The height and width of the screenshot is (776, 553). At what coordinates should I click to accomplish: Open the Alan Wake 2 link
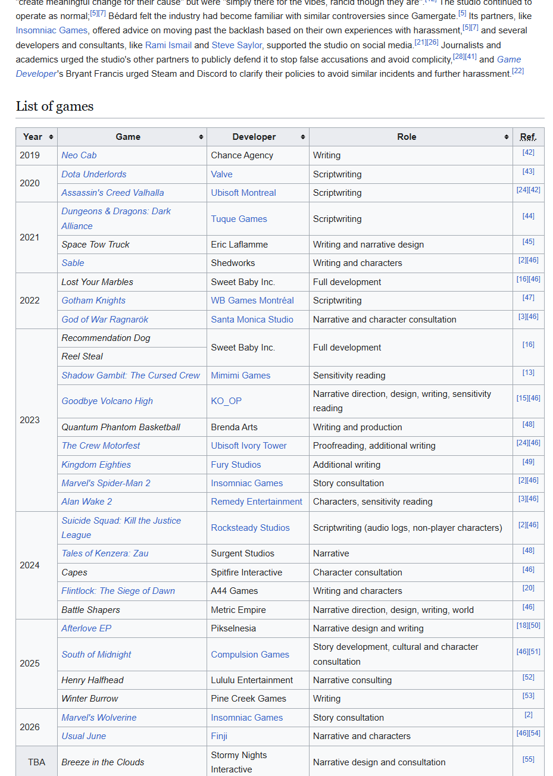tap(86, 502)
